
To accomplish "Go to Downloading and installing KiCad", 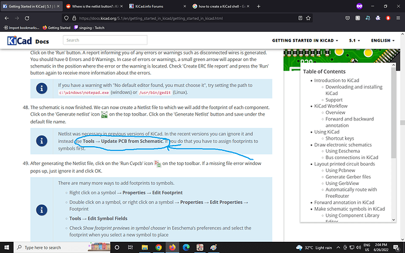I will pos(354,90).
